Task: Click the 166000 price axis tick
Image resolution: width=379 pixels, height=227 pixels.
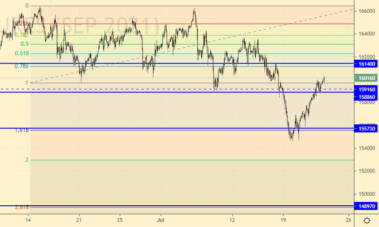Action: click(x=366, y=11)
